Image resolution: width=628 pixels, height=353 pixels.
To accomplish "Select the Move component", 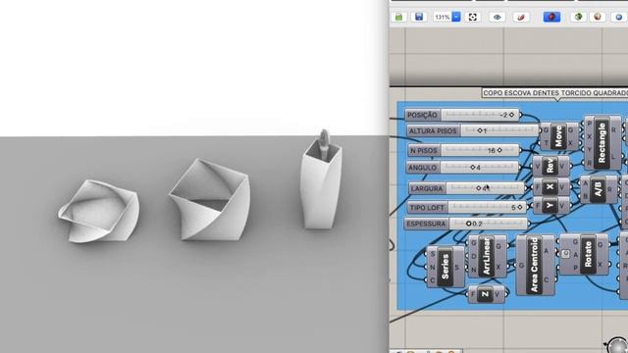I will coord(558,136).
